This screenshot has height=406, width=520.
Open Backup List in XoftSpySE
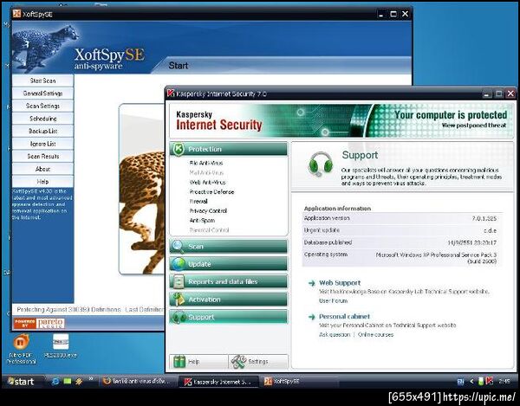pos(42,131)
